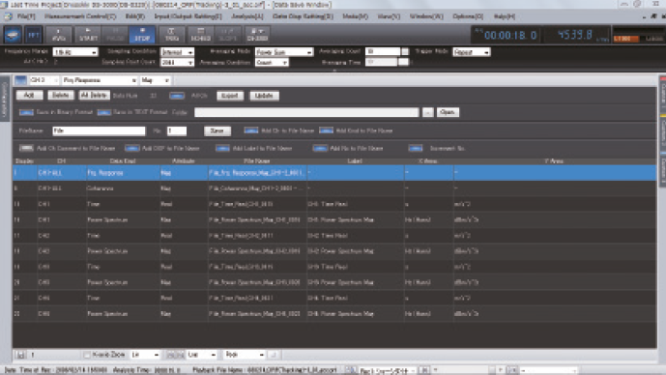Screen dimensions: 666x375
Task: Open the Analysis menu
Action: click(247, 16)
